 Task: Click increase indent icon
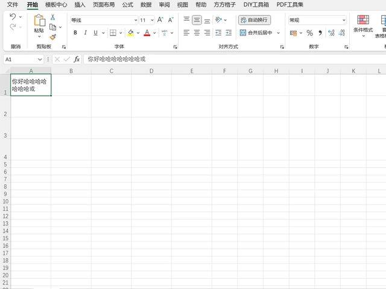[x=229, y=33]
